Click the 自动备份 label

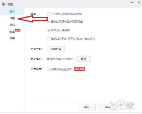click(x=37, y=59)
